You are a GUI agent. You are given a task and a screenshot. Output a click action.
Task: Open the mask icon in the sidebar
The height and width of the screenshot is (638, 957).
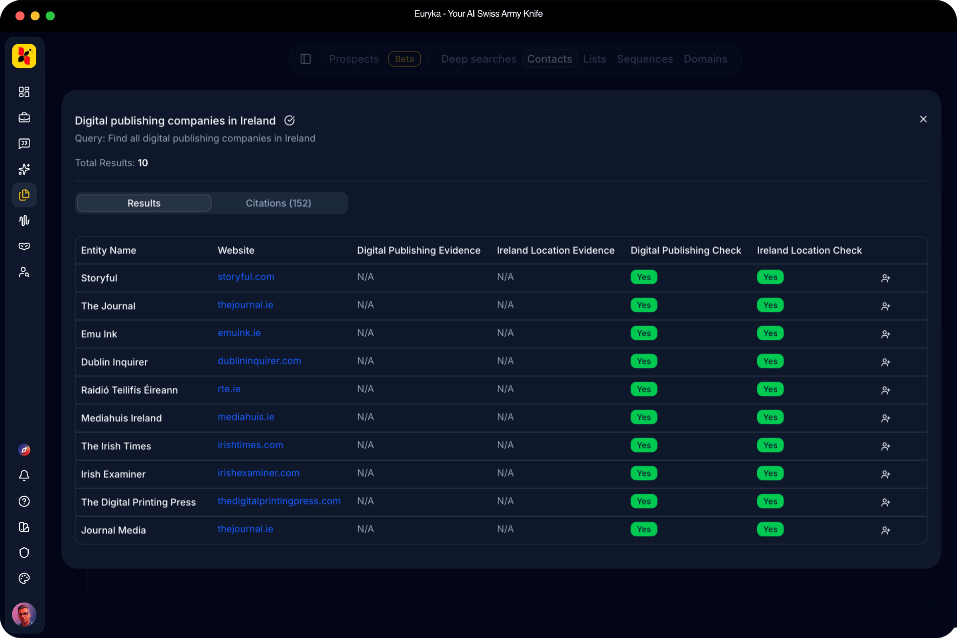coord(24,246)
